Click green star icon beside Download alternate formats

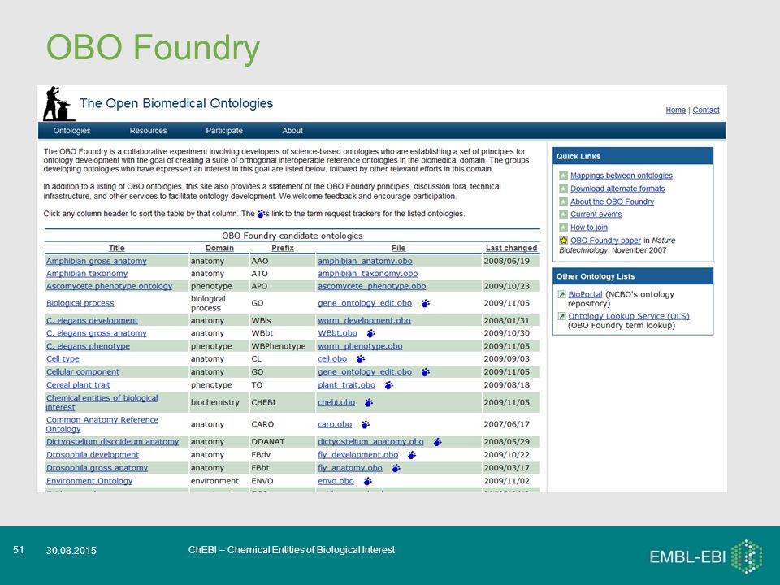[x=563, y=188]
